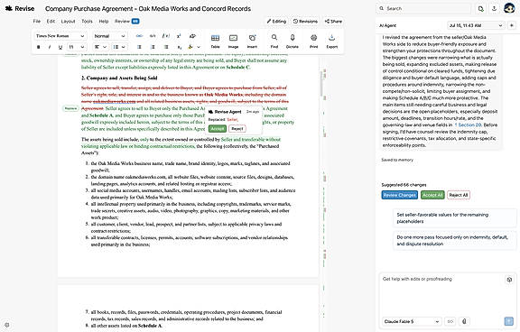Image resolution: width=520 pixels, height=332 pixels.
Task: Print the document
Action: [x=313, y=41]
